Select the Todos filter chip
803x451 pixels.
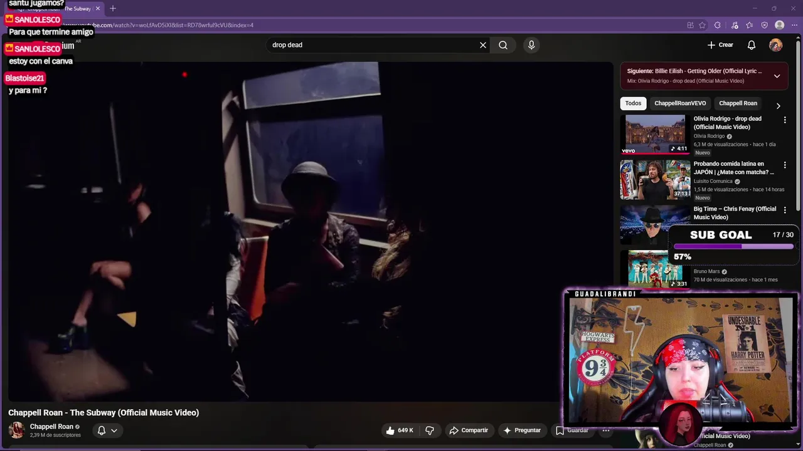point(633,103)
